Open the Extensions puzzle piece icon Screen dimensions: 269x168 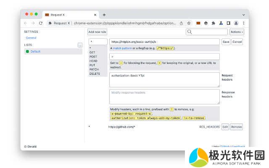pos(213,23)
